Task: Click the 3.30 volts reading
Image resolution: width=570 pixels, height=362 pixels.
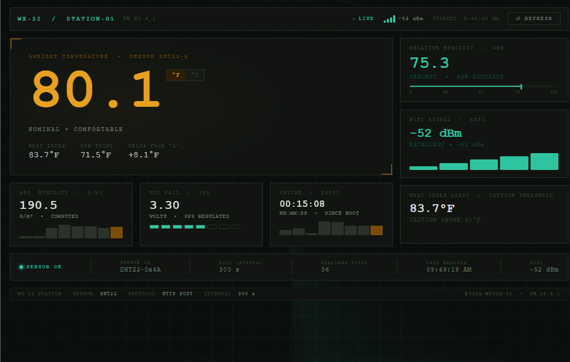Action: [164, 205]
